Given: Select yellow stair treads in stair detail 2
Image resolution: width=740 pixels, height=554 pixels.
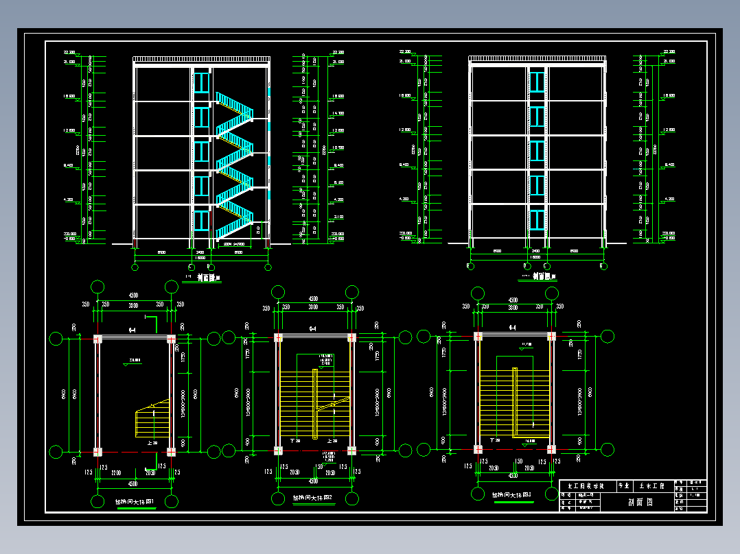Looking at the screenshot, I should point(315,405).
